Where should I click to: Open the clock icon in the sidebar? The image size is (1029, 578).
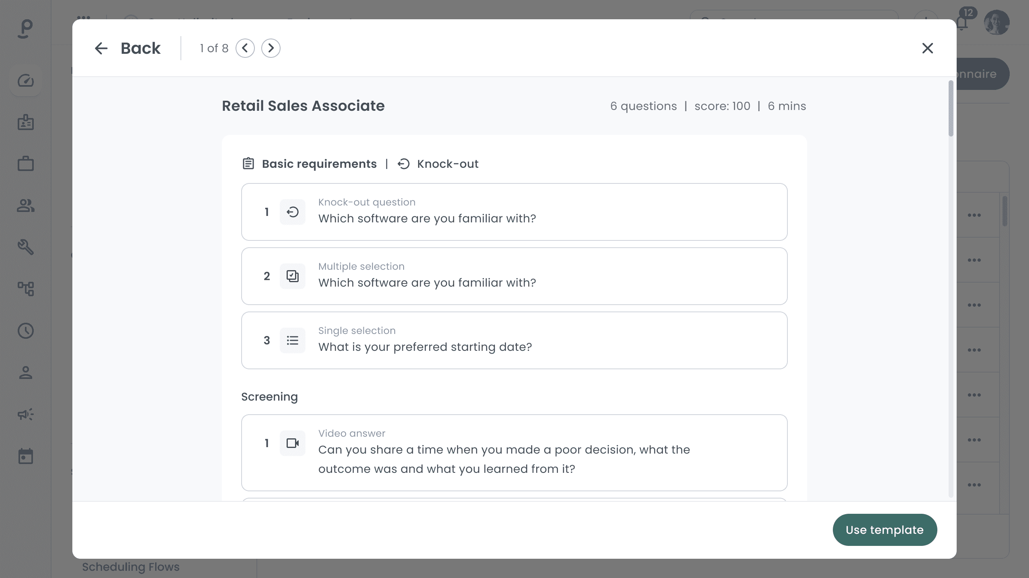point(26,331)
